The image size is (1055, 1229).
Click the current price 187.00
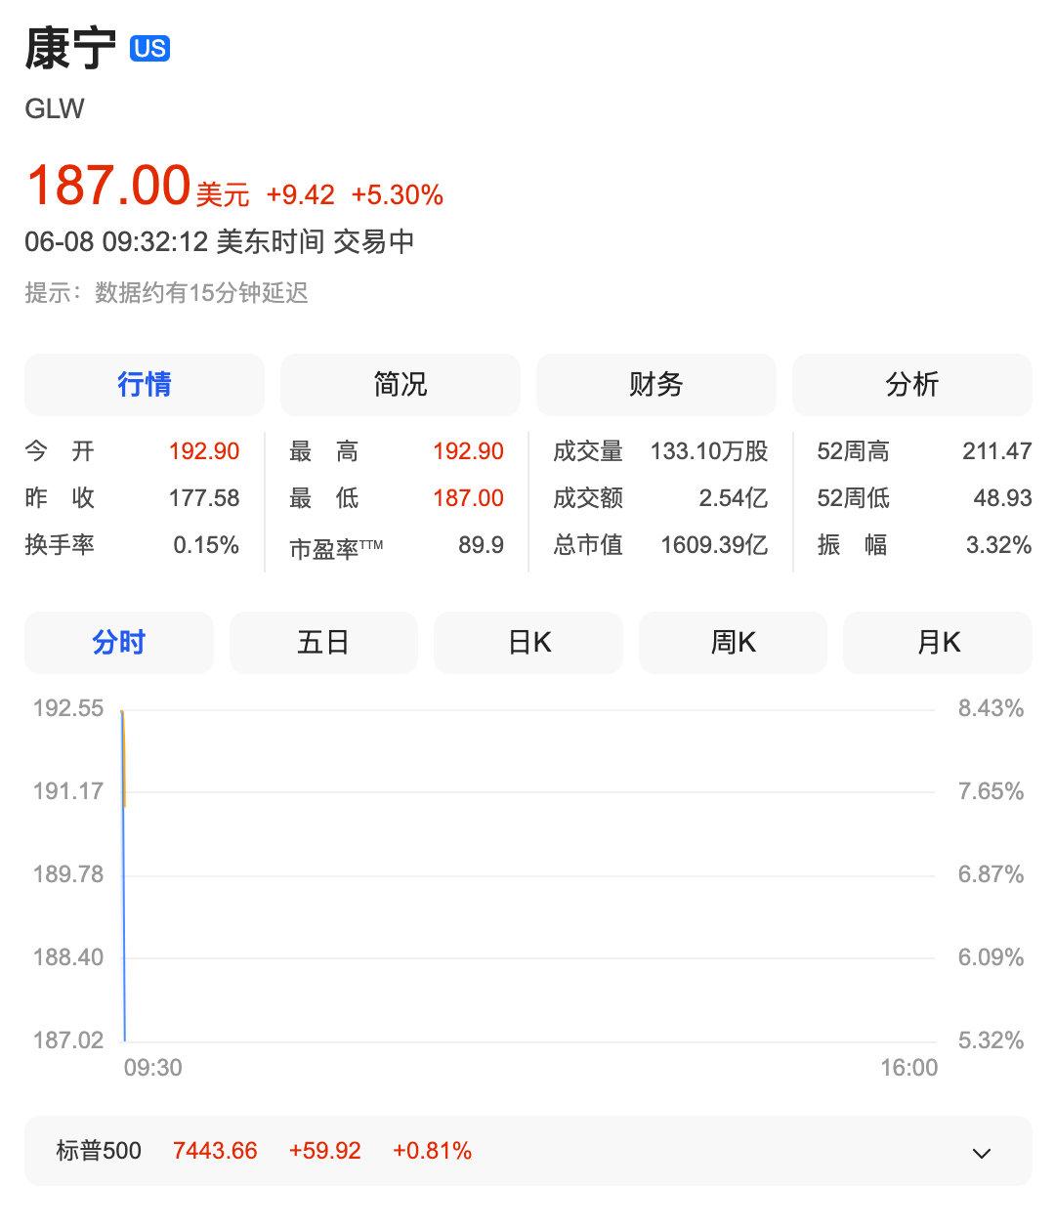tap(108, 185)
